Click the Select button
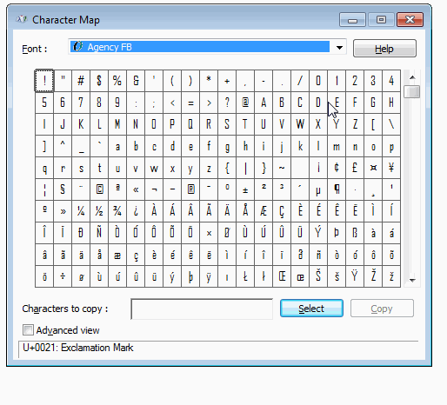The height and width of the screenshot is (405, 447). coord(311,309)
